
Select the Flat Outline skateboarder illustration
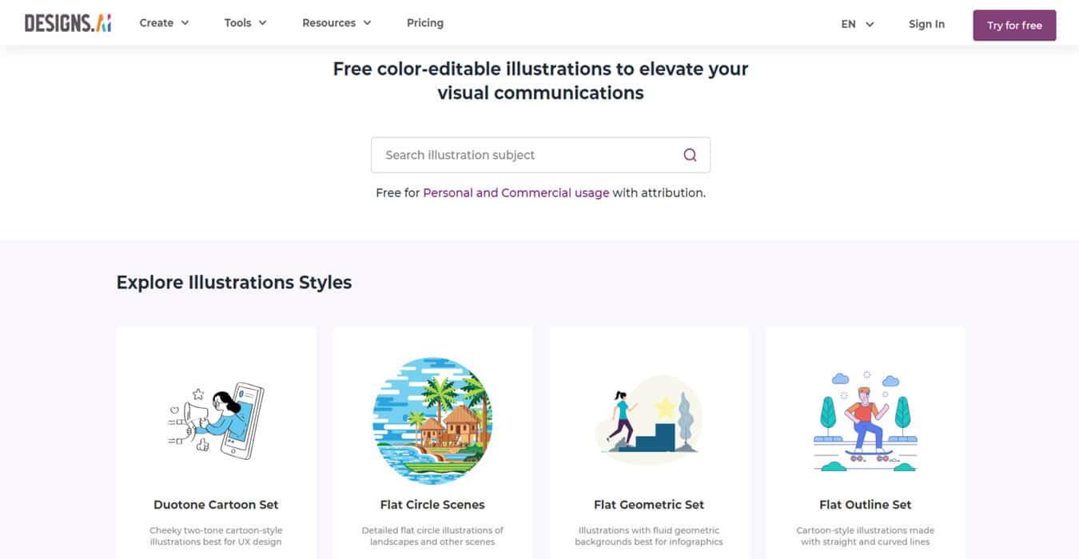865,421
